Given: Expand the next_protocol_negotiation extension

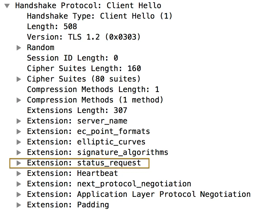Looking at the screenshot, I should (x=19, y=184).
